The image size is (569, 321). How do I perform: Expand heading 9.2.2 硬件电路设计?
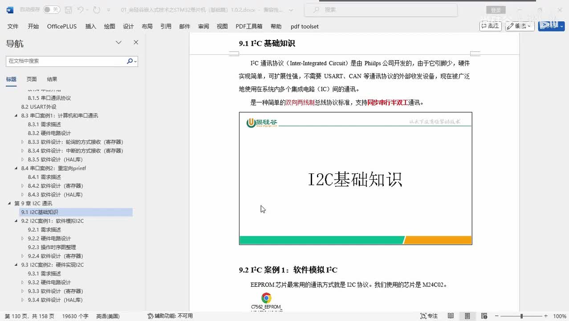[x=23, y=239]
